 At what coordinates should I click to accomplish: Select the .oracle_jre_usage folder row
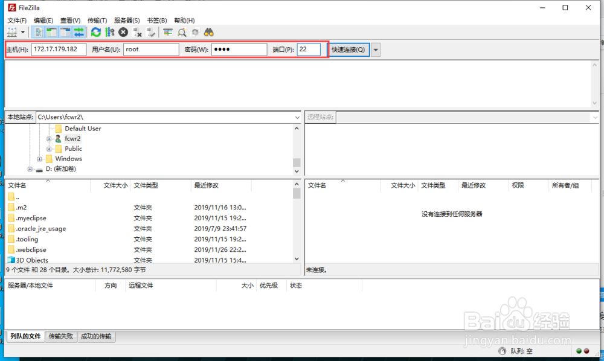[x=149, y=229]
